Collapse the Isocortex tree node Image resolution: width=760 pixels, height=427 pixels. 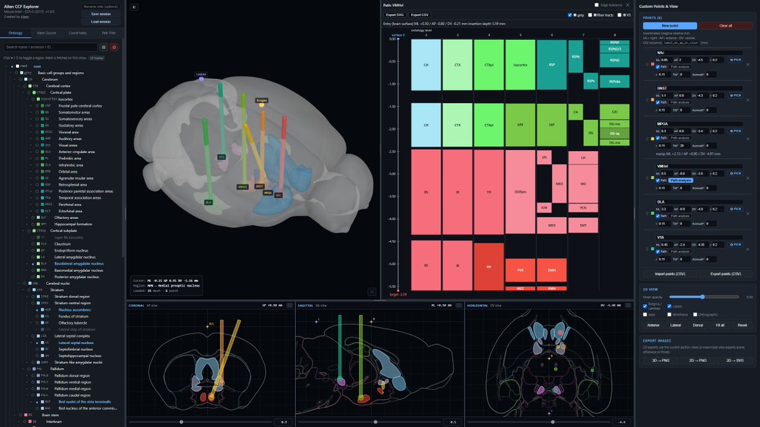[27, 99]
